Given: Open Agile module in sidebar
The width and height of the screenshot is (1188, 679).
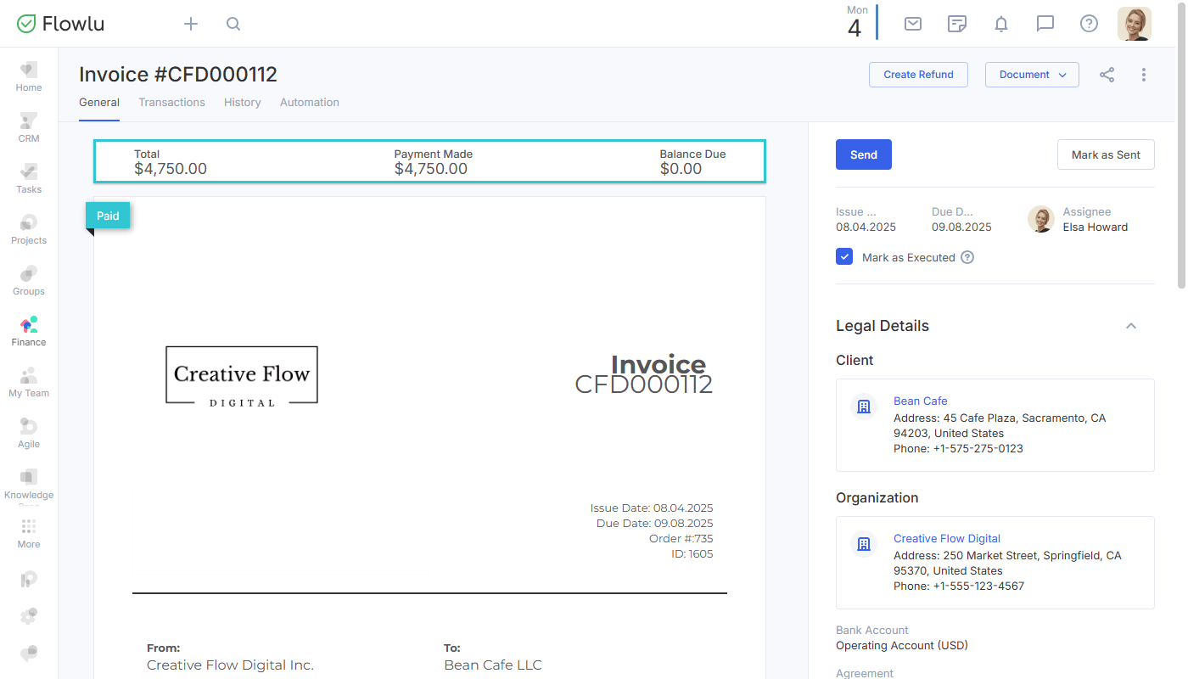Looking at the screenshot, I should [x=29, y=434].
